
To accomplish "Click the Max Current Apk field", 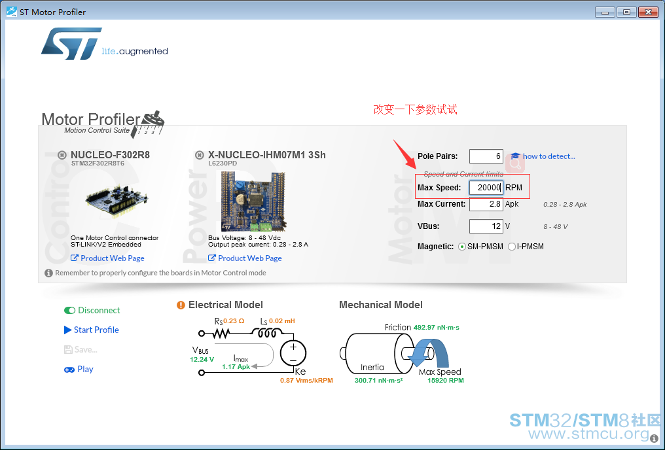I will 486,204.
